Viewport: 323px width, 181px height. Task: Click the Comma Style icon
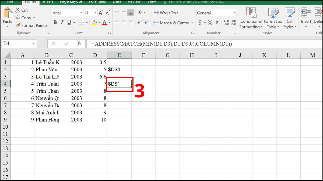click(217, 23)
